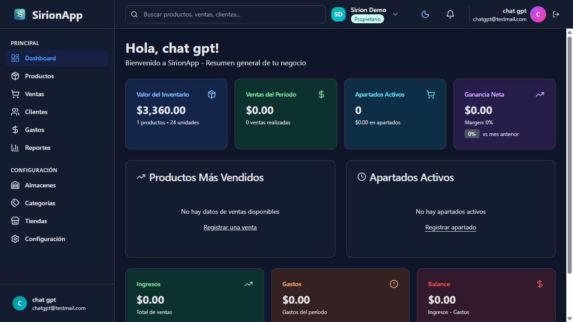Click the trend icon on Ganancia Neta card

click(540, 94)
